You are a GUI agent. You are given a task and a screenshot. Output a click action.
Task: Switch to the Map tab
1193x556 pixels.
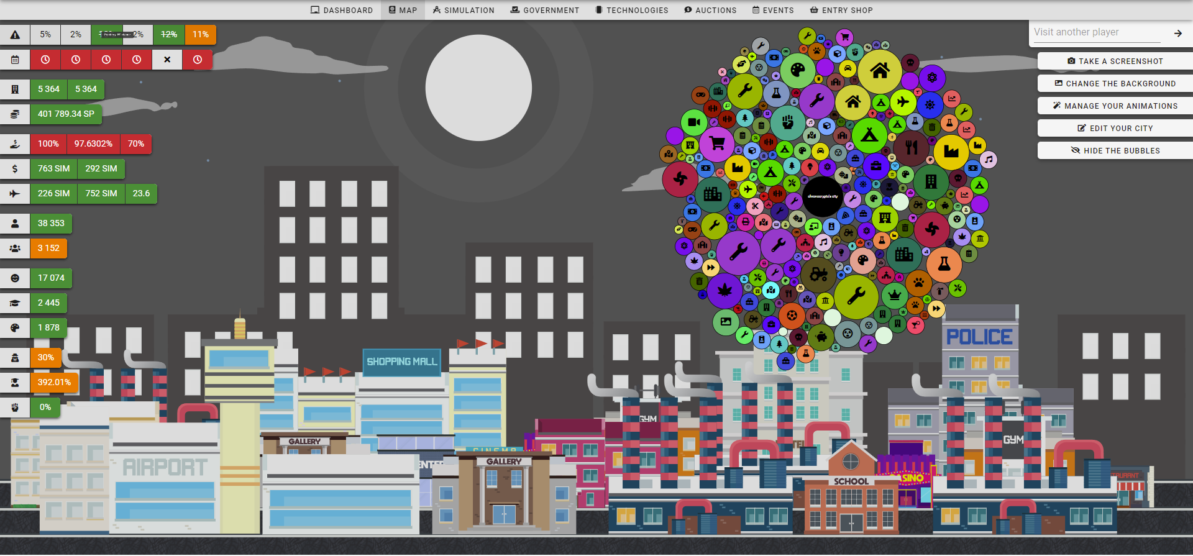(x=403, y=10)
